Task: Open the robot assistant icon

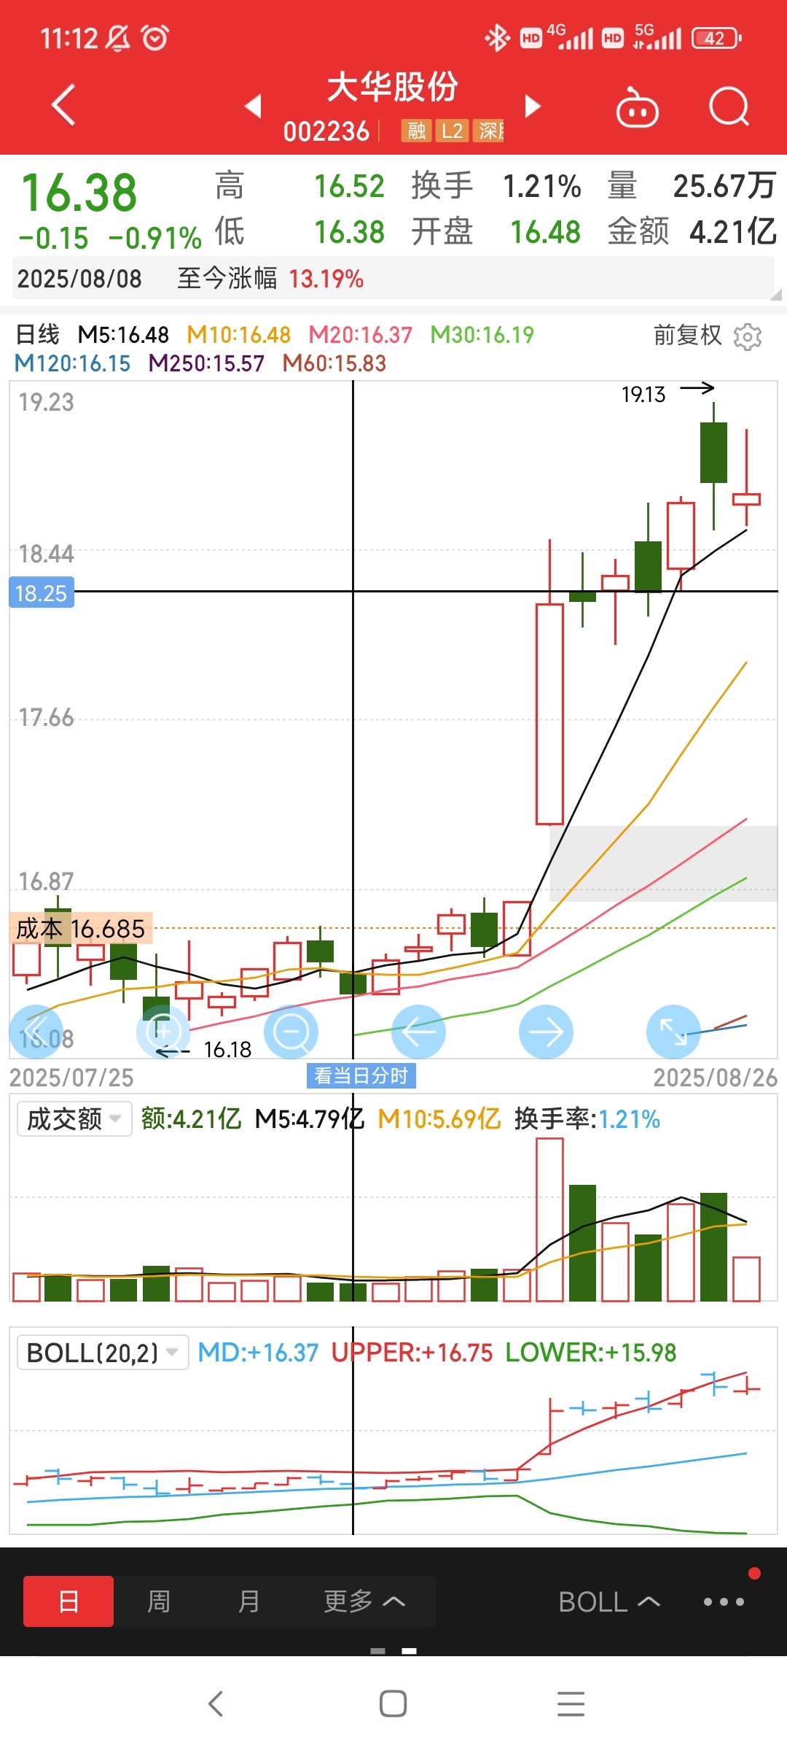Action: tap(637, 107)
